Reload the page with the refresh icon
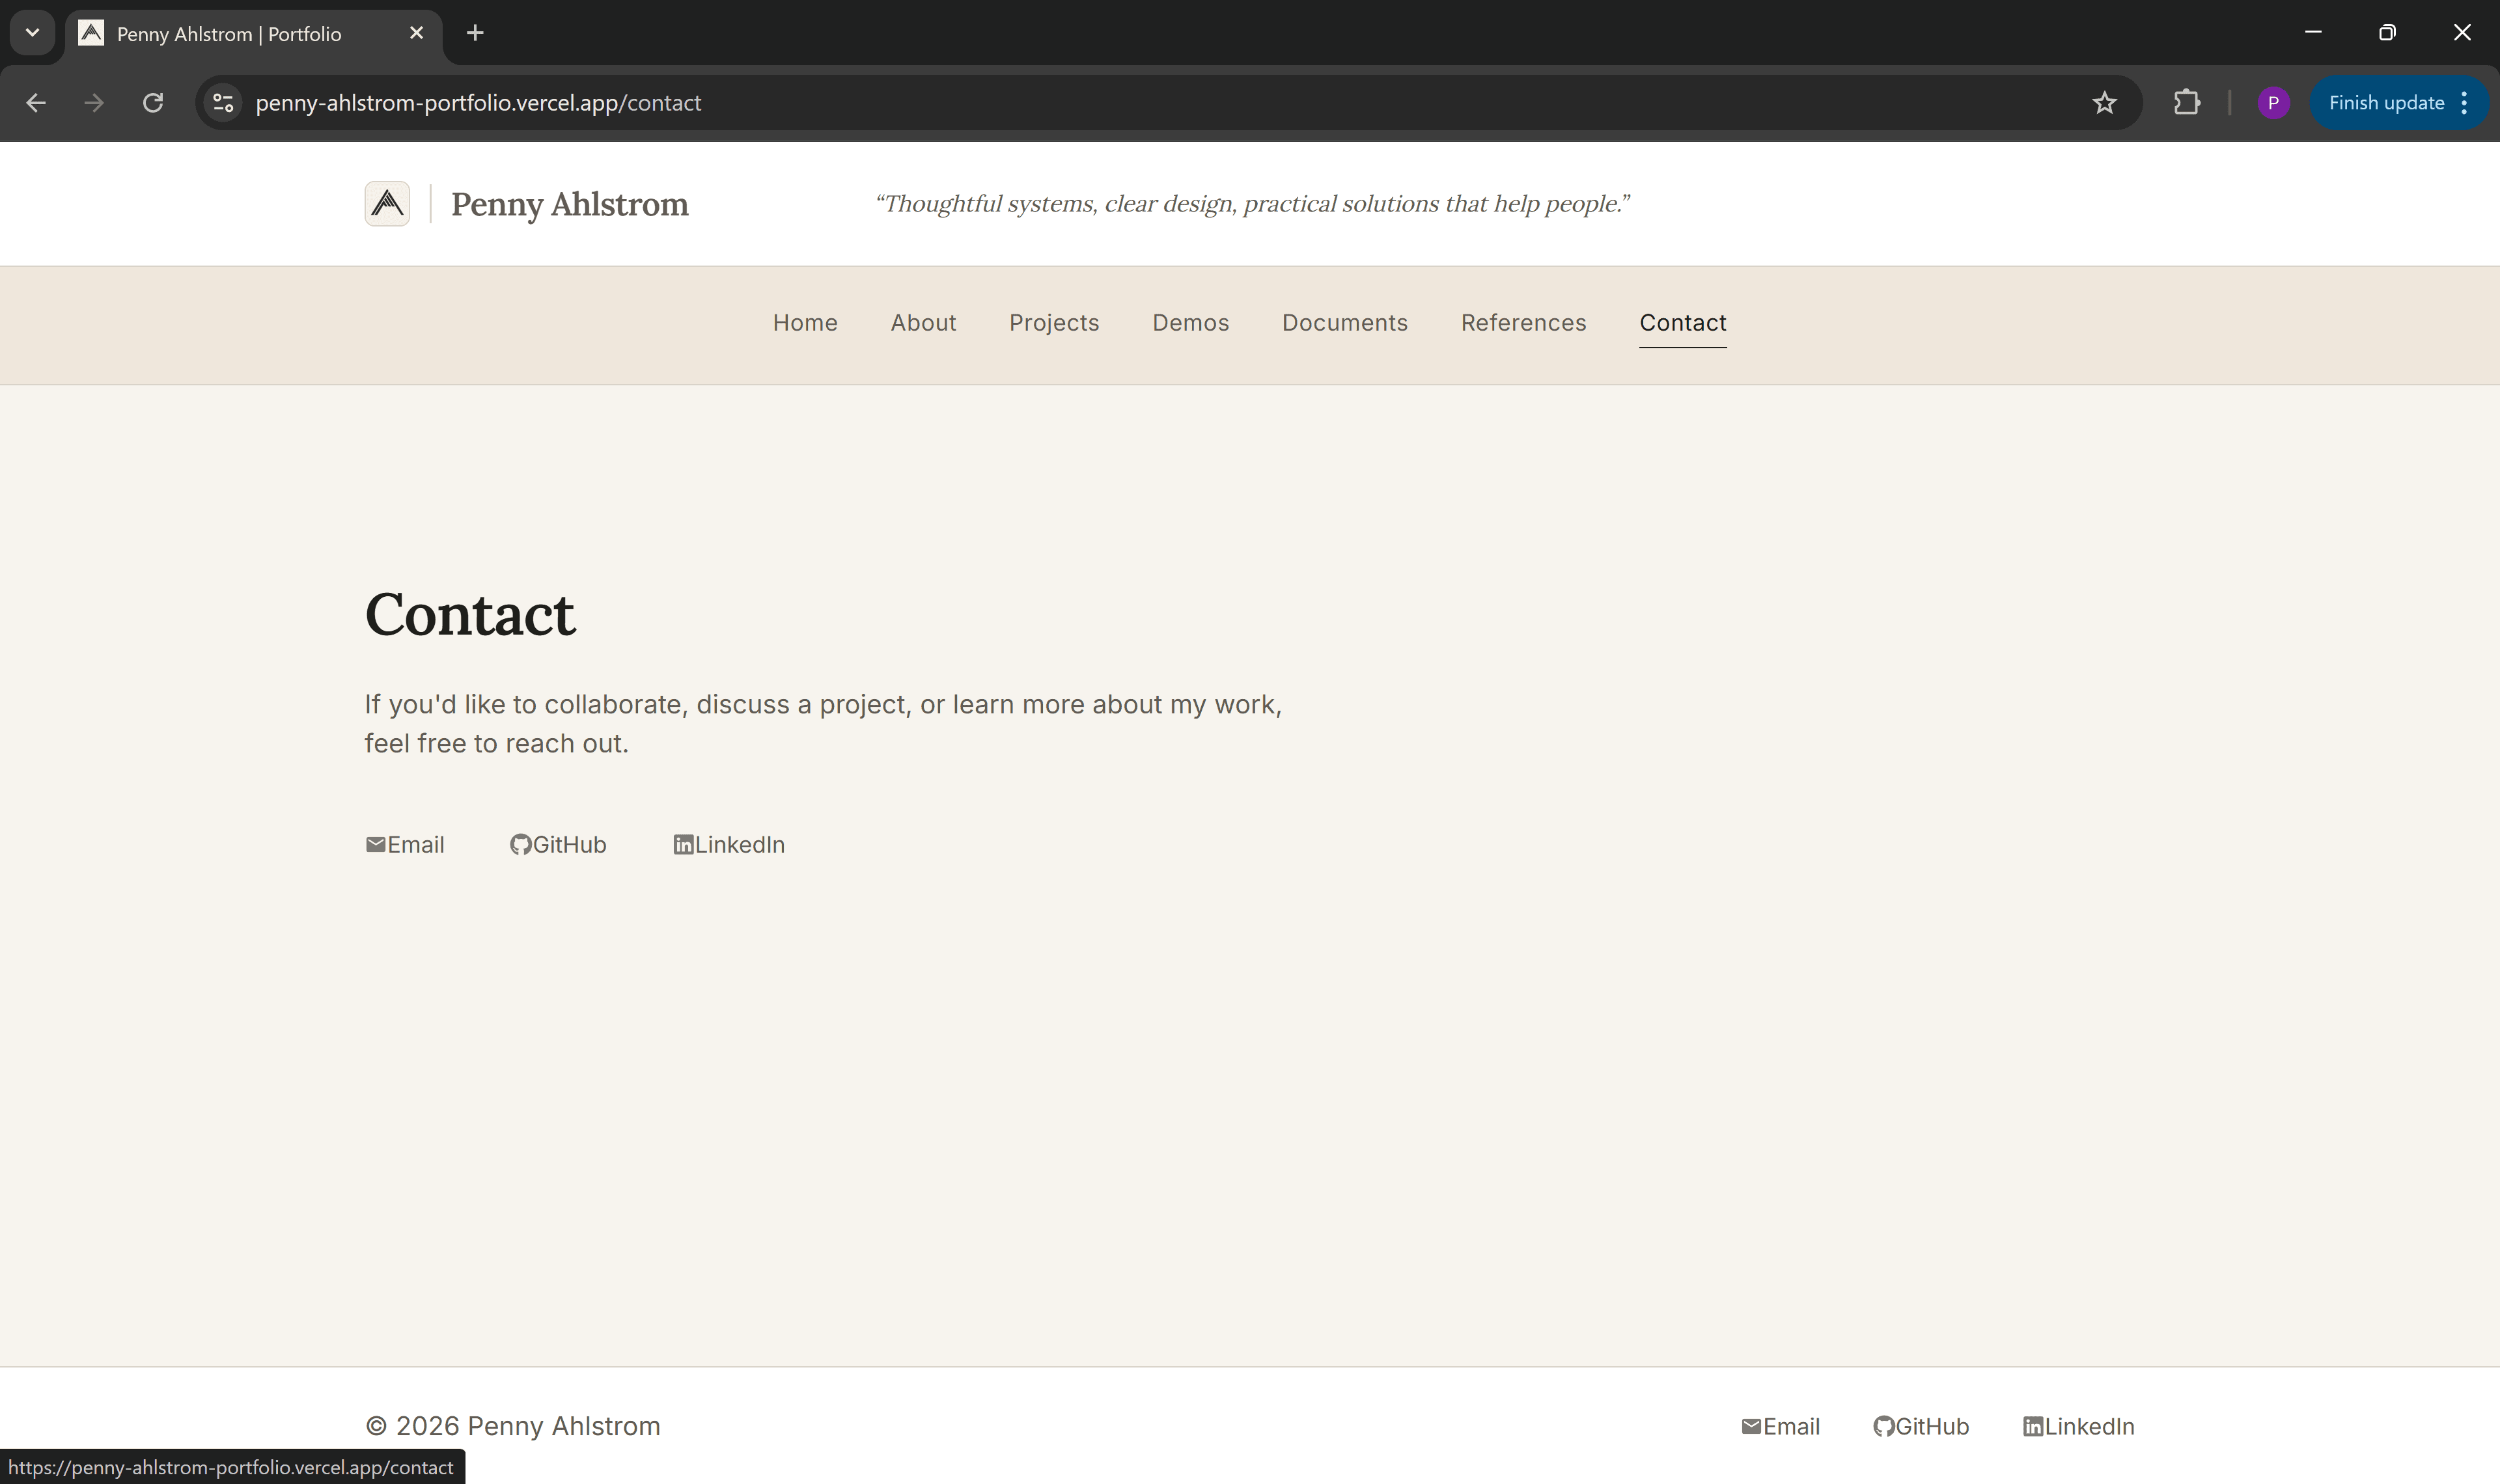This screenshot has width=2500, height=1484. coord(153,102)
